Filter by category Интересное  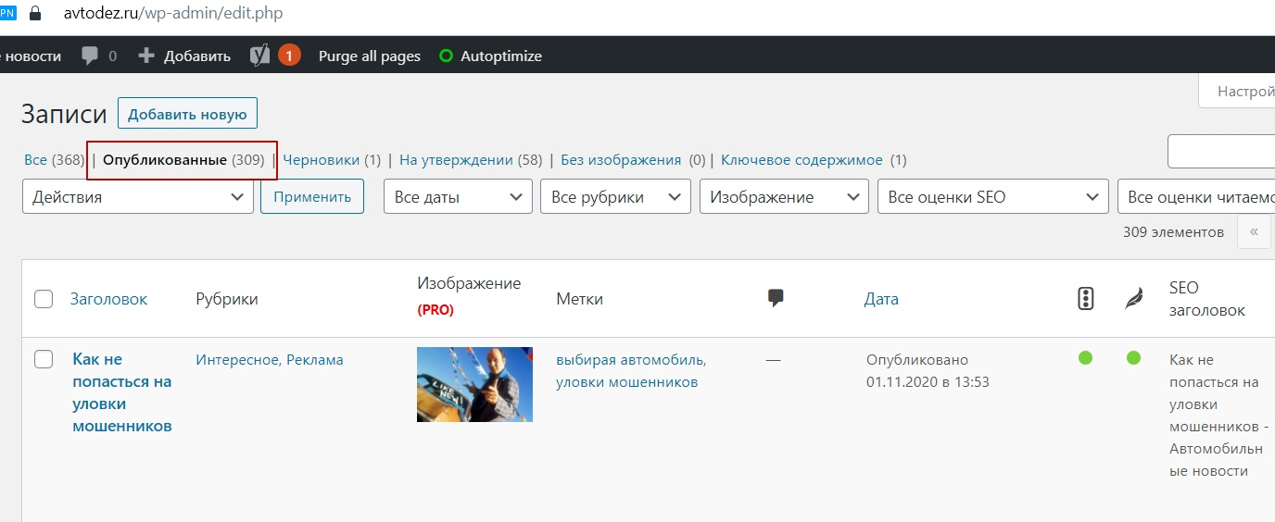pyautogui.click(x=237, y=359)
